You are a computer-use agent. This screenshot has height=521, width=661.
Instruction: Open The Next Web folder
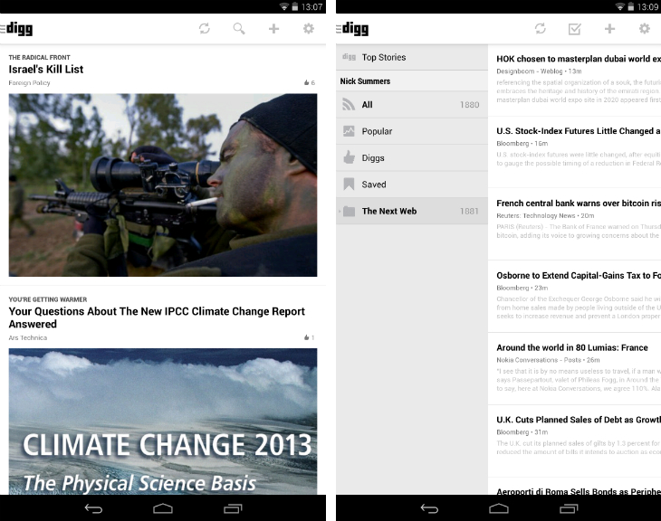point(412,211)
